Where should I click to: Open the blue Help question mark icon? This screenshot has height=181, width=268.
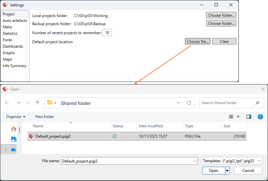click(260, 117)
